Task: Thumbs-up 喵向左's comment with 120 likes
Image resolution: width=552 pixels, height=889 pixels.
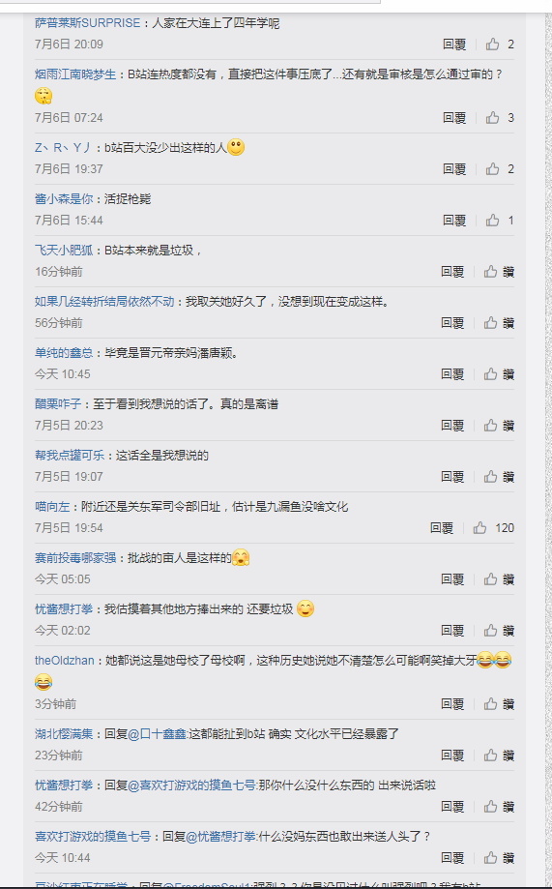Action: coord(480,528)
